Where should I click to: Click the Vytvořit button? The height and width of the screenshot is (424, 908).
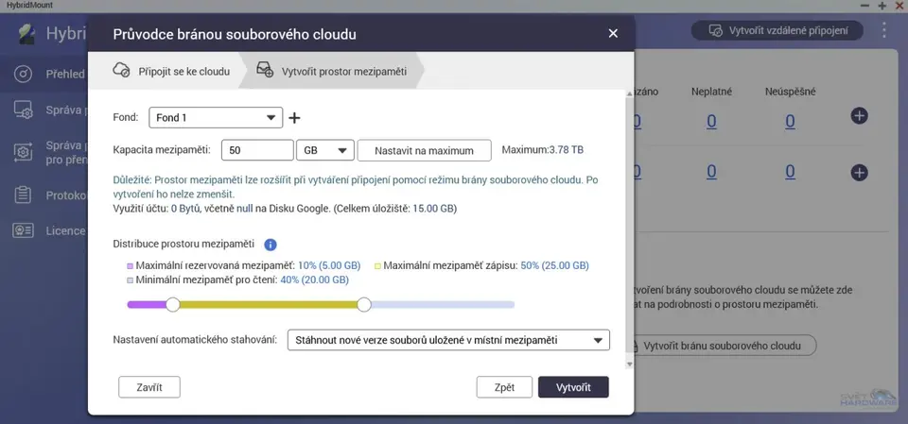(x=573, y=387)
